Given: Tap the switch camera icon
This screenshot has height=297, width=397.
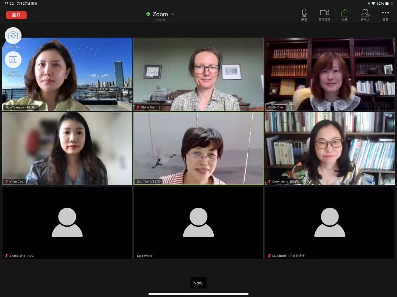Looking at the screenshot, I should pos(13,36).
